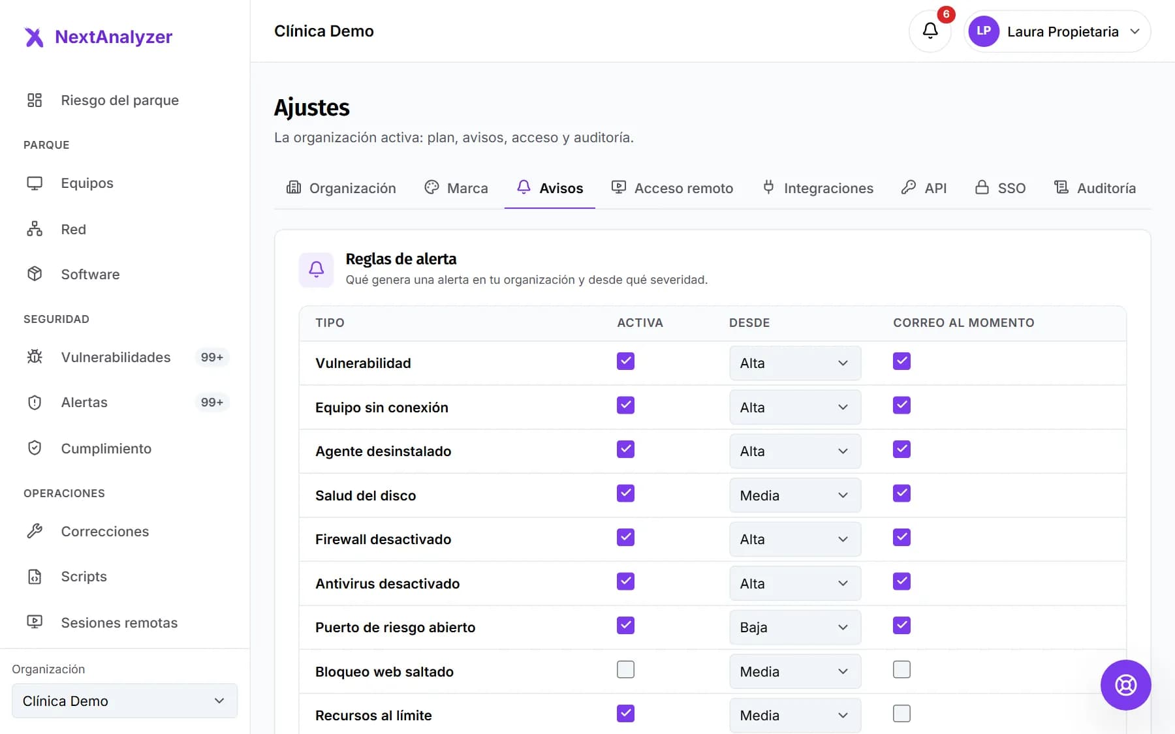This screenshot has width=1175, height=734.
Task: Switch to the Marca tab
Action: [x=456, y=188]
